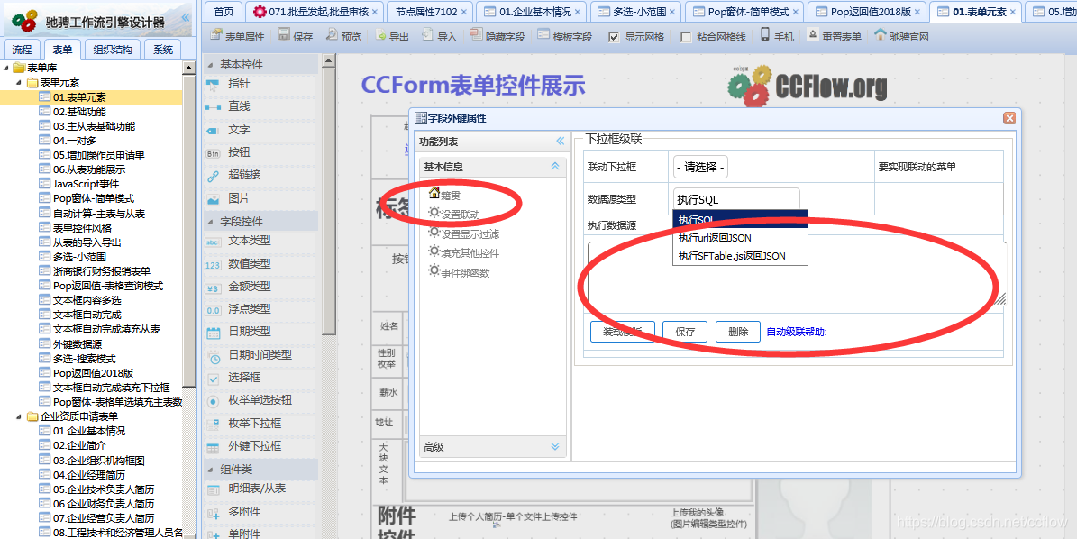The image size is (1077, 539).
Task: Open the 联动下拉框 请选择 dropdown
Action: (x=700, y=167)
